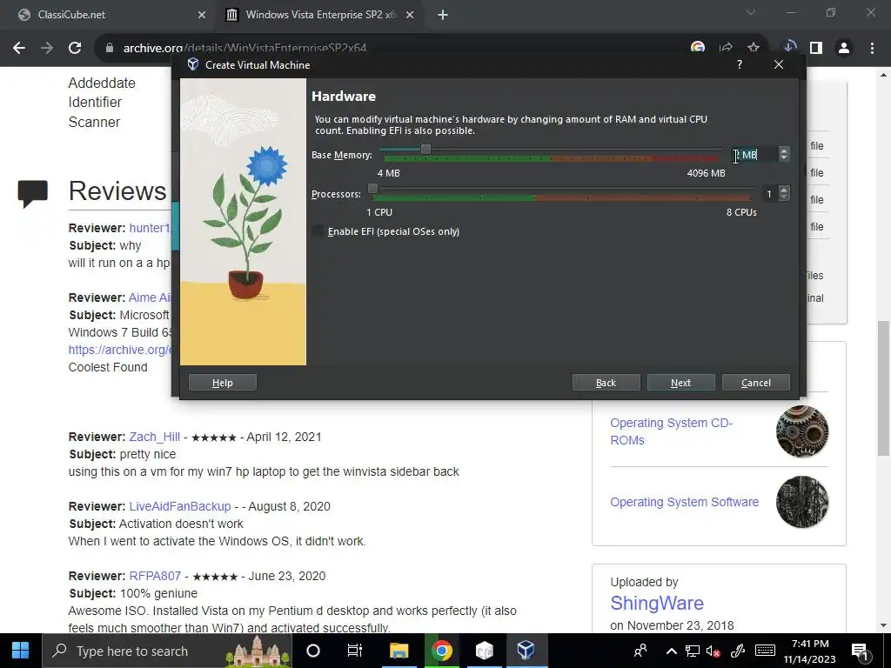Open the white cube app in taskbar
The width and height of the screenshot is (891, 668).
[x=484, y=651]
